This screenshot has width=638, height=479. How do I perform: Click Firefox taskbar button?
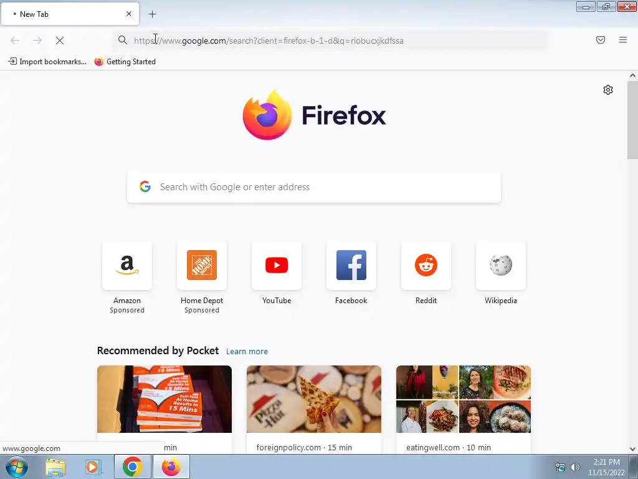pyautogui.click(x=171, y=467)
